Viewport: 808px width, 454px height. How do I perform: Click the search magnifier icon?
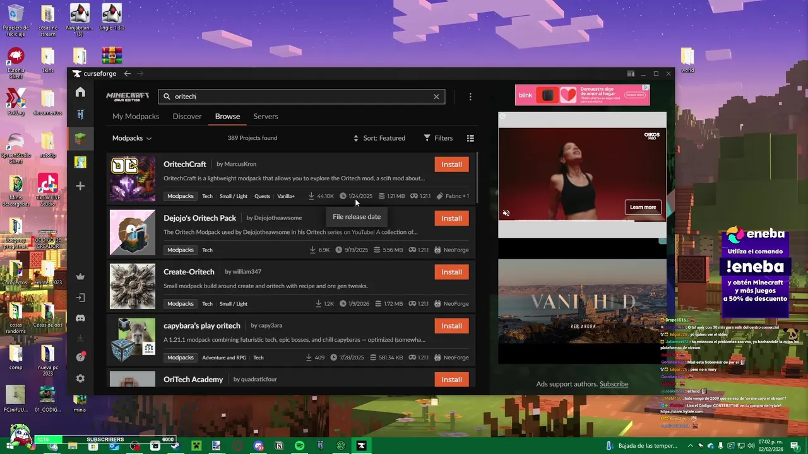click(x=167, y=96)
